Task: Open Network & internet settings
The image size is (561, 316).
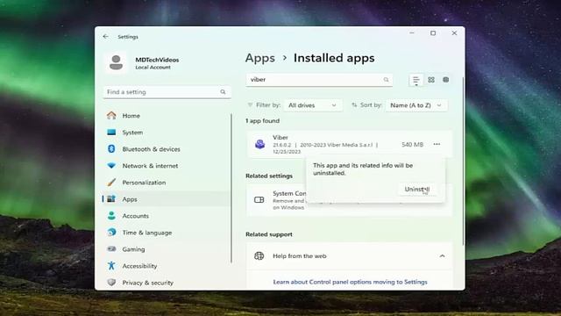Action: pos(167,166)
